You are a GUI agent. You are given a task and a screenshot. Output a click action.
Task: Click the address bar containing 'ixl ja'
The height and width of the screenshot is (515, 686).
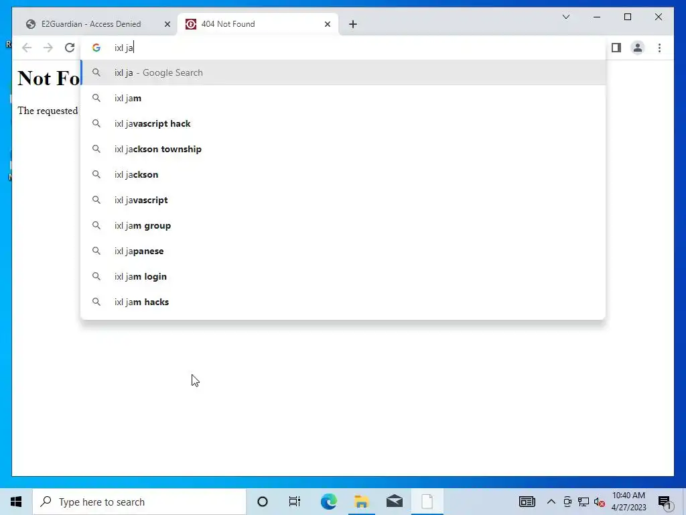click(343, 48)
